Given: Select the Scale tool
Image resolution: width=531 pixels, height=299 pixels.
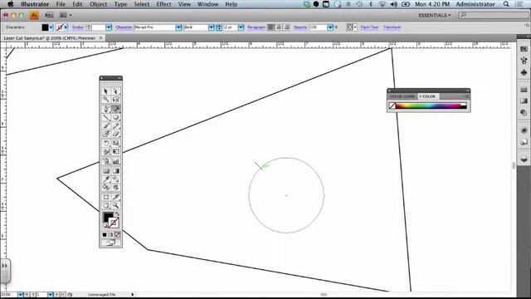Looking at the screenshot, I should point(116,143).
